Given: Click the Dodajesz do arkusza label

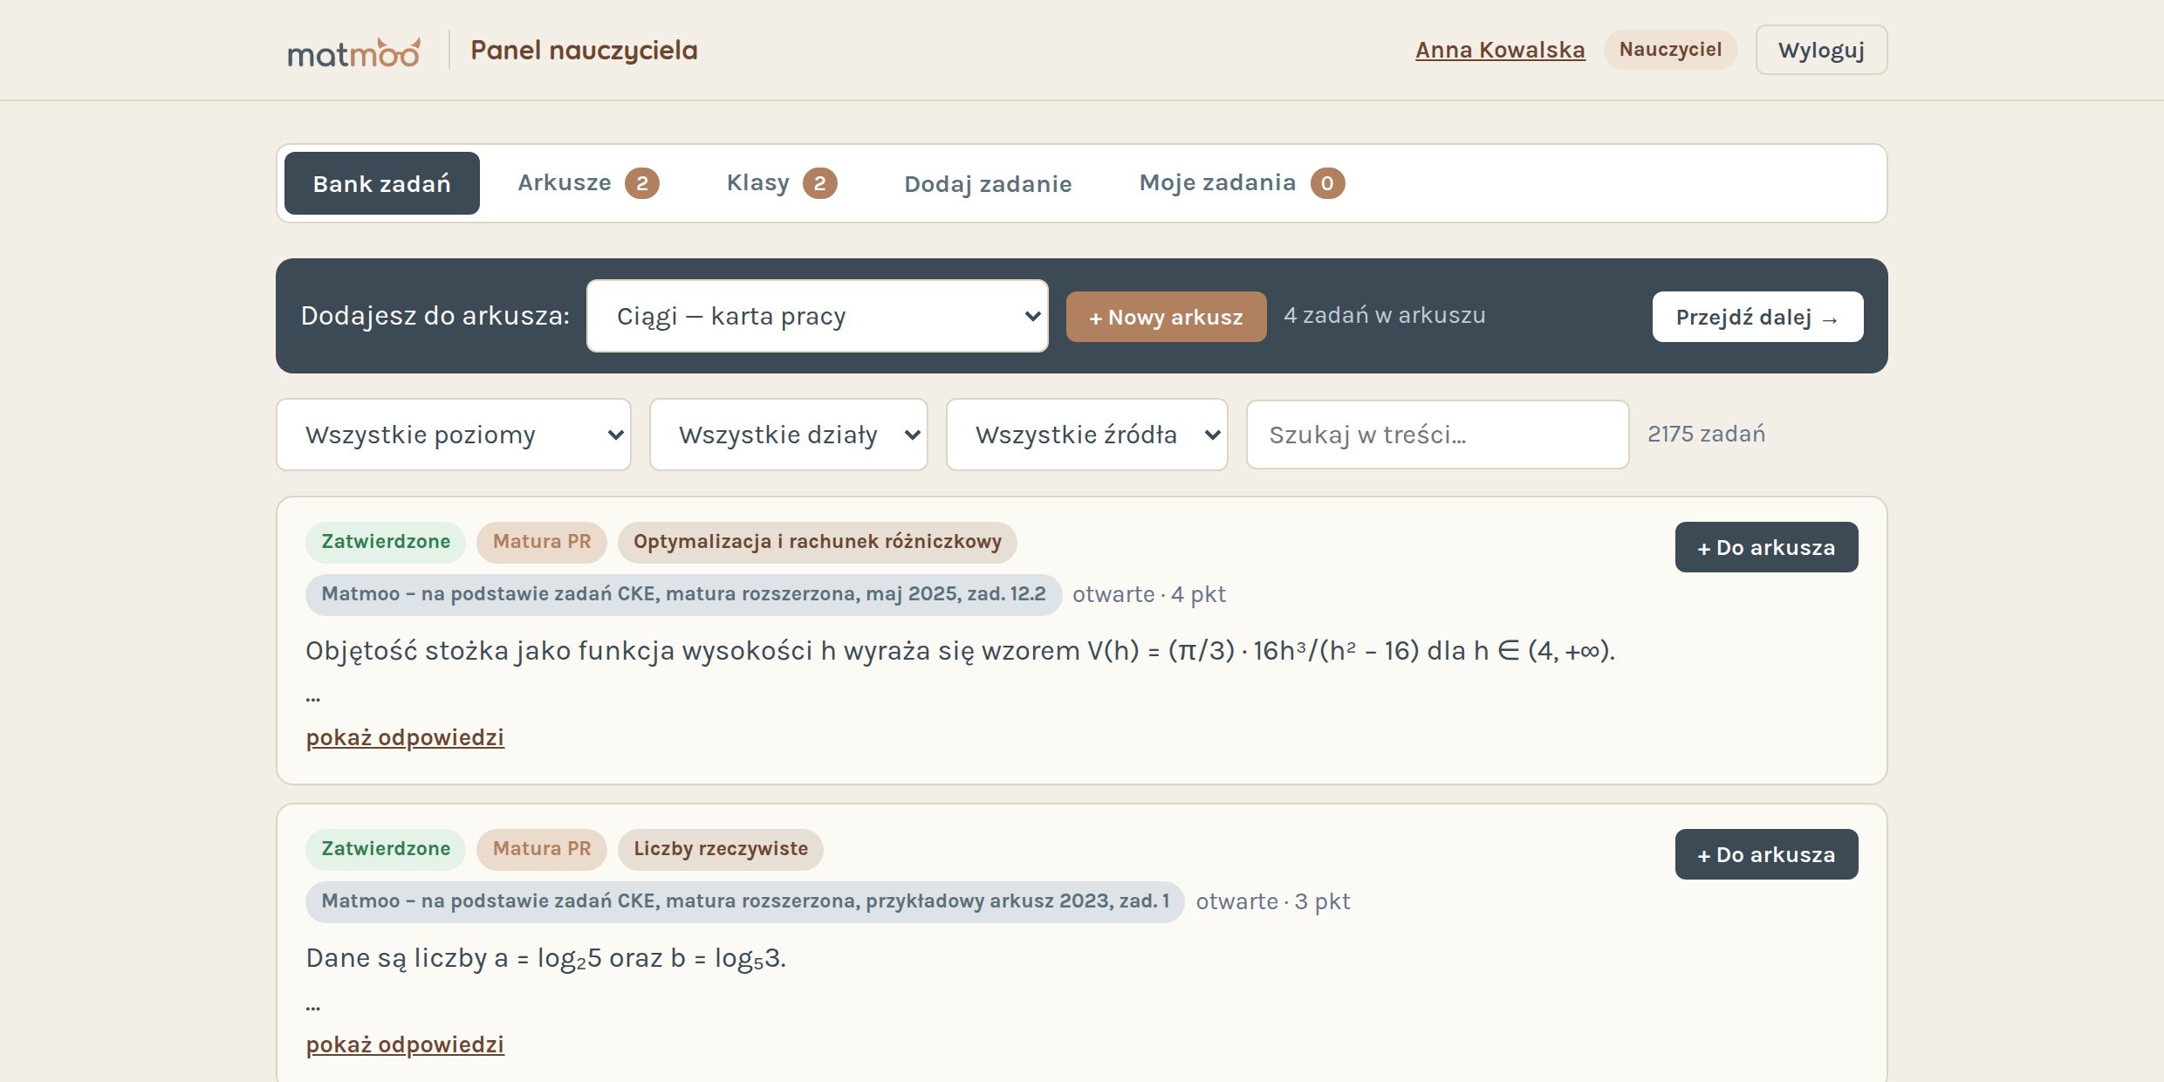Looking at the screenshot, I should 435,316.
